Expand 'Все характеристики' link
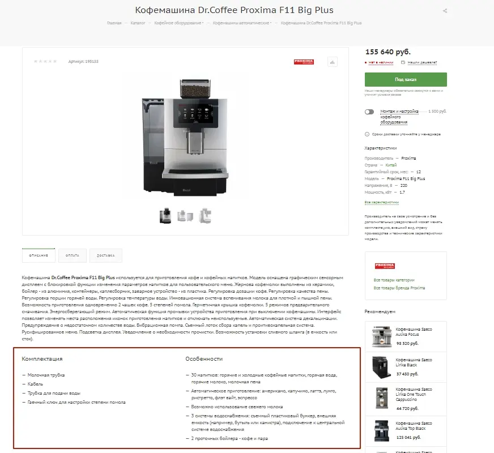 pyautogui.click(x=381, y=202)
